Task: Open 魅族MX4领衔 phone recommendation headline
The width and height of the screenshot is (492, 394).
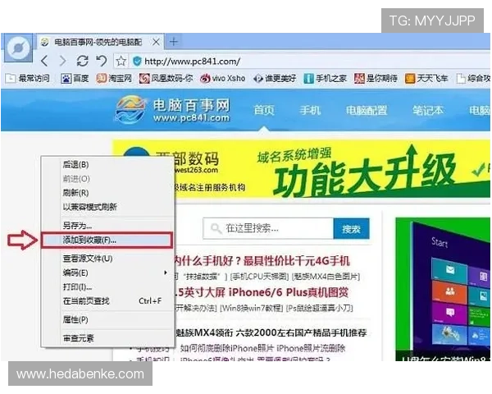Action: pyautogui.click(x=271, y=332)
